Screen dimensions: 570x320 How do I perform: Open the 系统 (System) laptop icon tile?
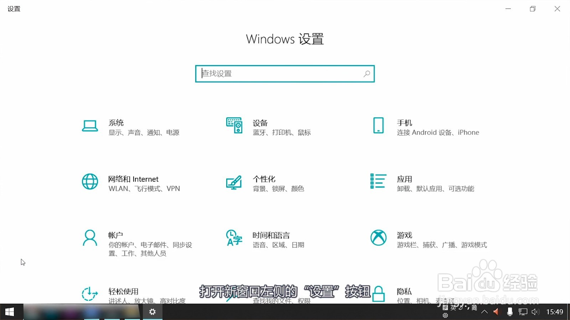(90, 126)
